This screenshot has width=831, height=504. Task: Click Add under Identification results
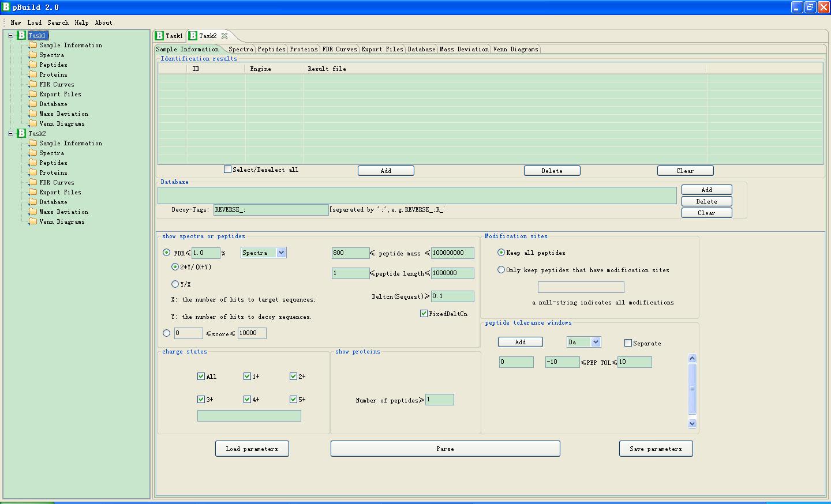pyautogui.click(x=385, y=171)
